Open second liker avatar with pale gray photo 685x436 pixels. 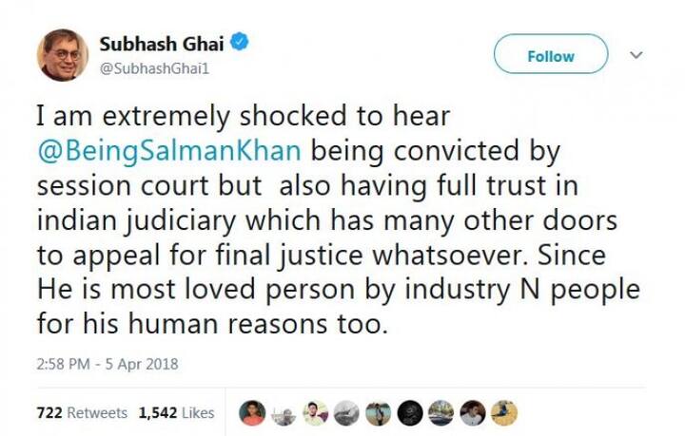pyautogui.click(x=284, y=412)
